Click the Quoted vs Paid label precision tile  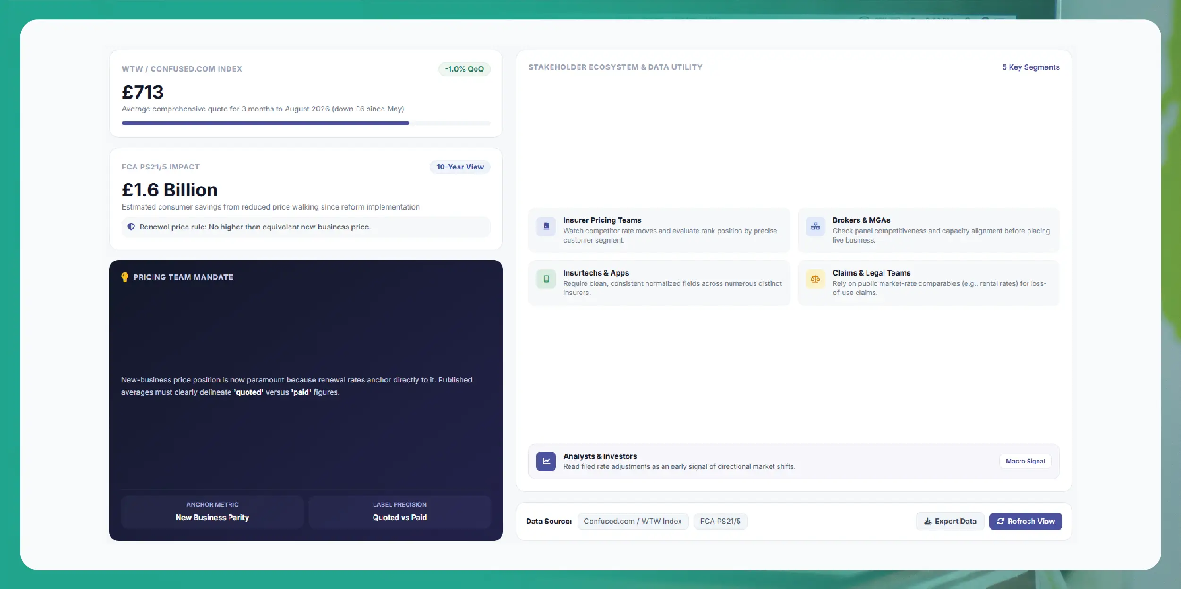click(x=399, y=512)
